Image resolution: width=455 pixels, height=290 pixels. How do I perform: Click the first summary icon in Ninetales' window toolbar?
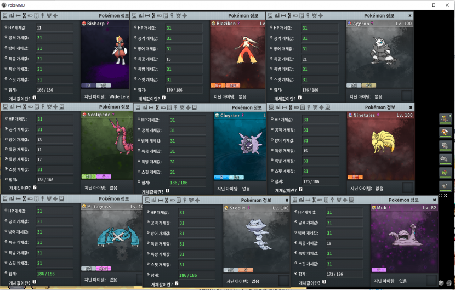[x=272, y=107]
